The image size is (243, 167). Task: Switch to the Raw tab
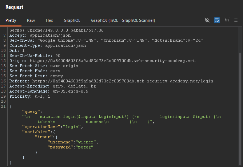(31, 20)
